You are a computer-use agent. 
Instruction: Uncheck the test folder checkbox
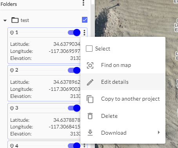(85, 20)
